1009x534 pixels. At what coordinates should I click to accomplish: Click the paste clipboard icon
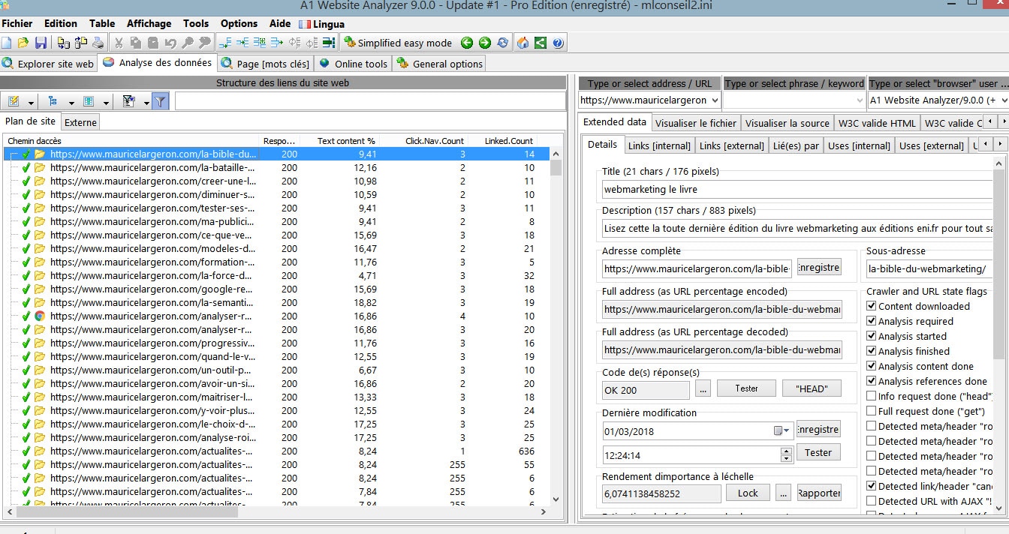153,43
